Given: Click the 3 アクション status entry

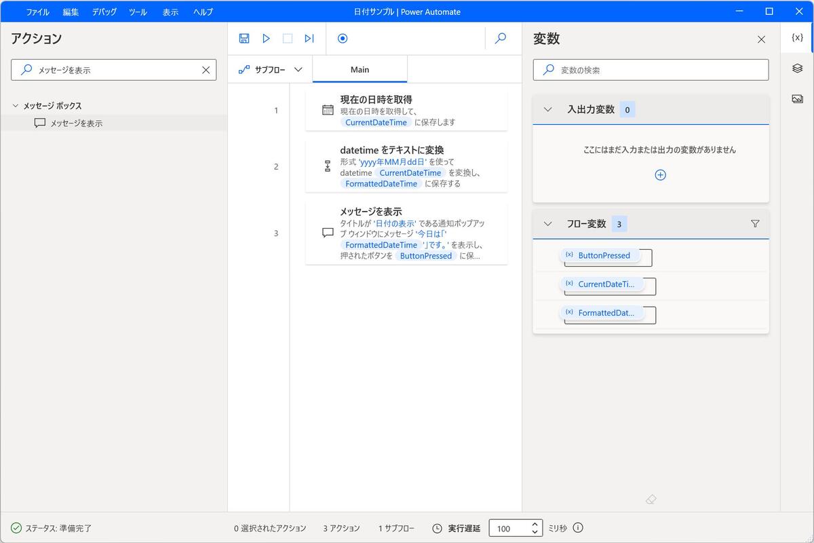Looking at the screenshot, I should coord(341,528).
